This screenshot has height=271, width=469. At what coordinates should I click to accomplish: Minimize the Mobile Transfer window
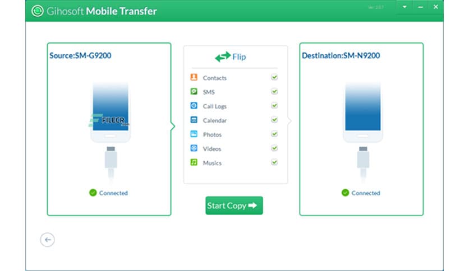point(420,7)
